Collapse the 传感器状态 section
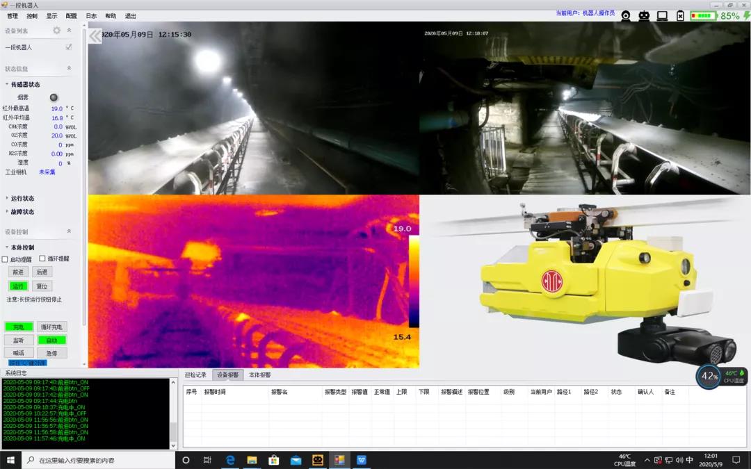The width and height of the screenshot is (751, 469). pyautogui.click(x=24, y=85)
